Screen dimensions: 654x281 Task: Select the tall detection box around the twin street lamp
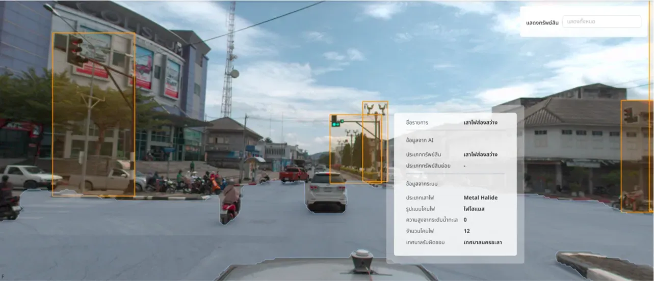375,141
